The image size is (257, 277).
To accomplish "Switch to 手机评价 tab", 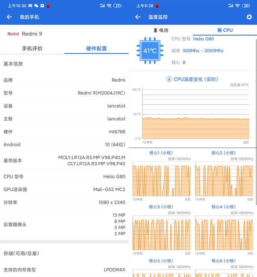I will point(32,49).
